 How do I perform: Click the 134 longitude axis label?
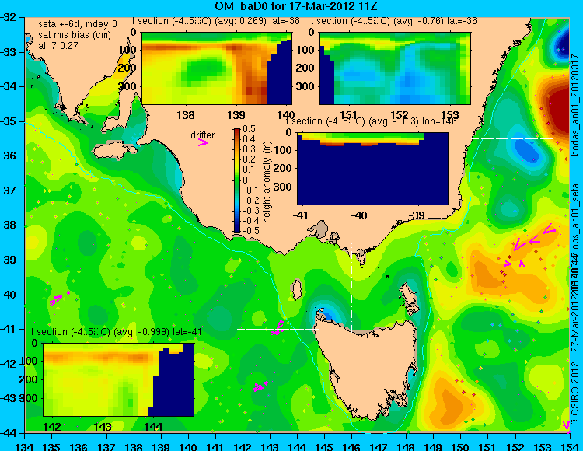[26, 446]
